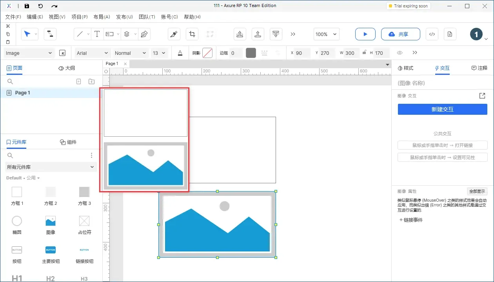The image size is (494, 282).
Task: Click the gray border color swatch
Action: click(x=251, y=53)
